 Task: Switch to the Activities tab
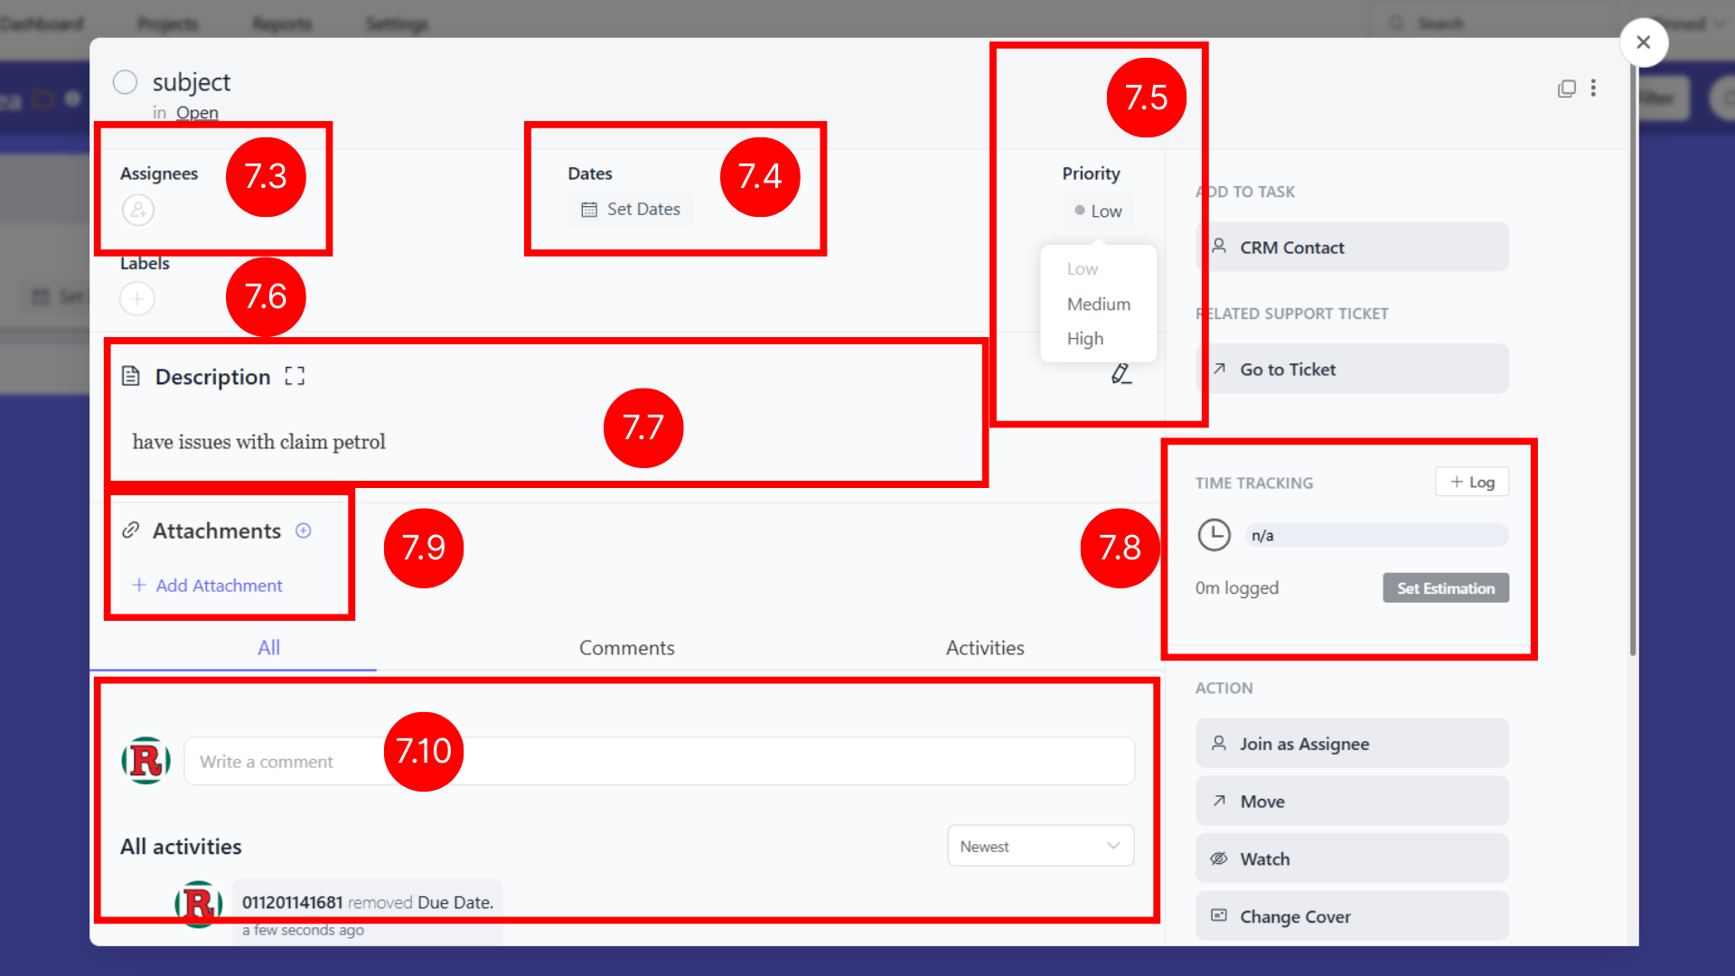[984, 647]
